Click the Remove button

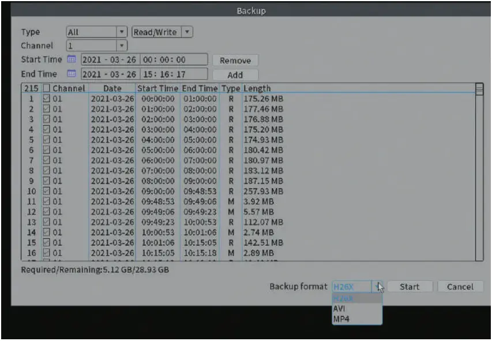[235, 60]
